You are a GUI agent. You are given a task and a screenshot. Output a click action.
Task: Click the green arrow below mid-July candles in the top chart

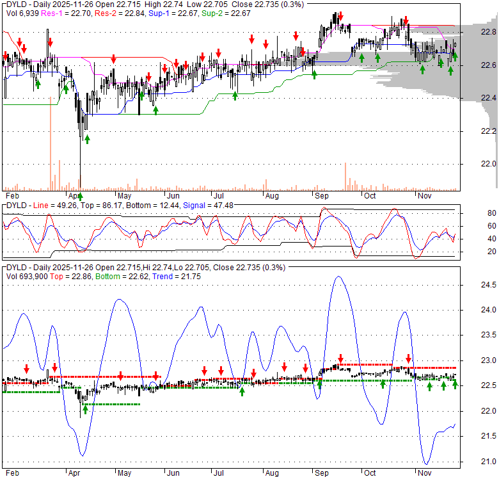point(235,96)
